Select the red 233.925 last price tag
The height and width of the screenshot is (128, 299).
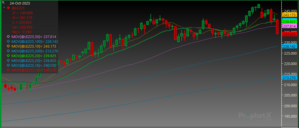pos(290,35)
